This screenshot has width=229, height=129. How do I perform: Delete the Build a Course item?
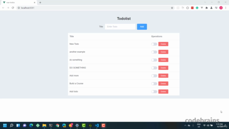click(163, 83)
